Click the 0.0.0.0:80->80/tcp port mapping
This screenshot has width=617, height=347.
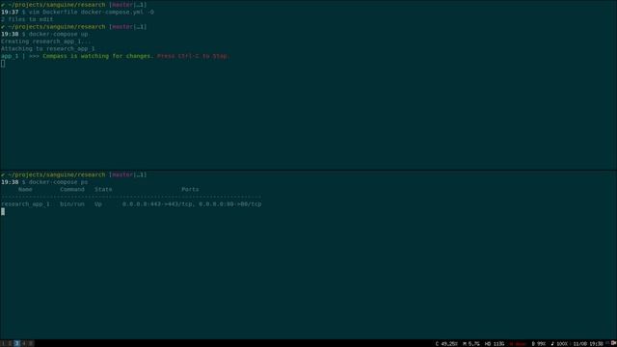[229, 204]
